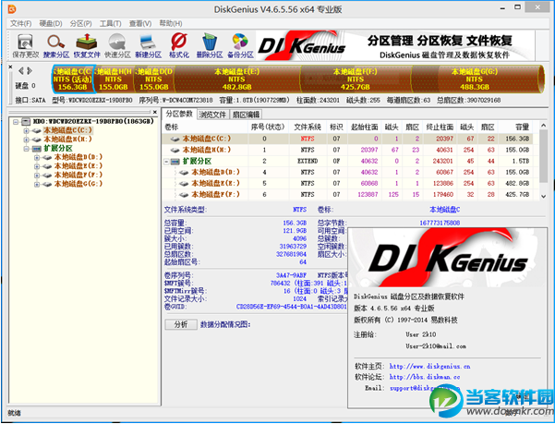Switch to the 分区参数 tab
This screenshot has width=555, height=424.
[179, 114]
